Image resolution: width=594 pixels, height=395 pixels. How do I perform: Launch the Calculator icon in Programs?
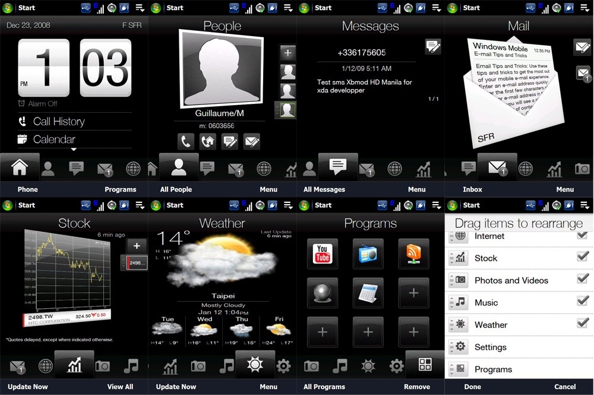[368, 293]
